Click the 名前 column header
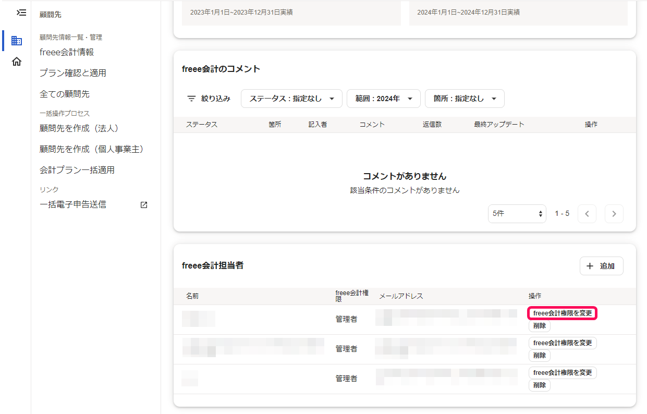The width and height of the screenshot is (647, 414). (x=192, y=296)
